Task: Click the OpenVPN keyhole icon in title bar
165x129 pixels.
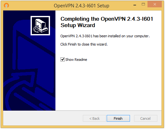Action: coord(6,5)
